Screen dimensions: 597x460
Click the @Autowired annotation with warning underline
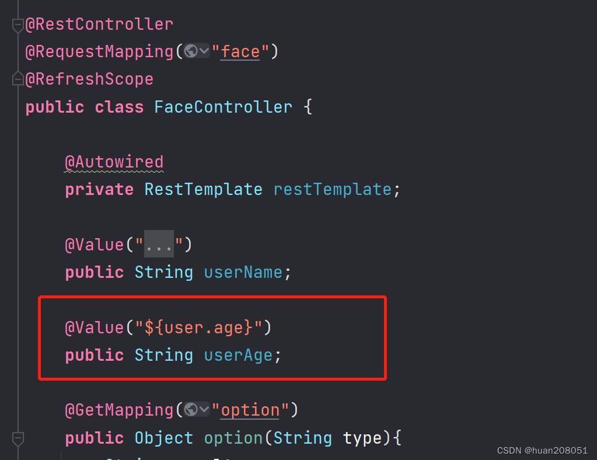114,162
